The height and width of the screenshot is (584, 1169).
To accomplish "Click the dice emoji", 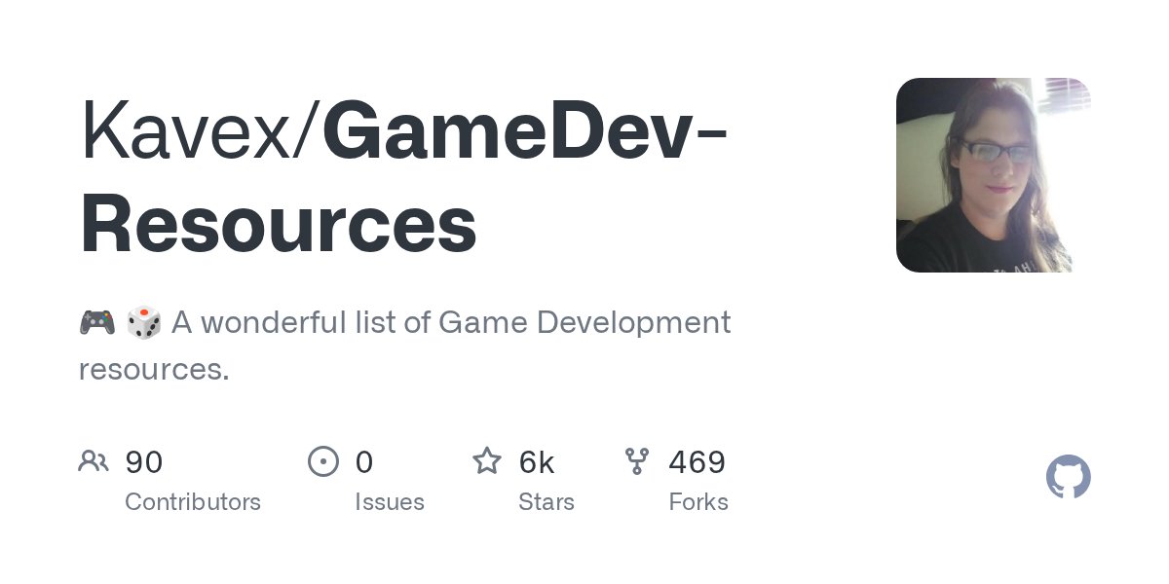I will [144, 322].
